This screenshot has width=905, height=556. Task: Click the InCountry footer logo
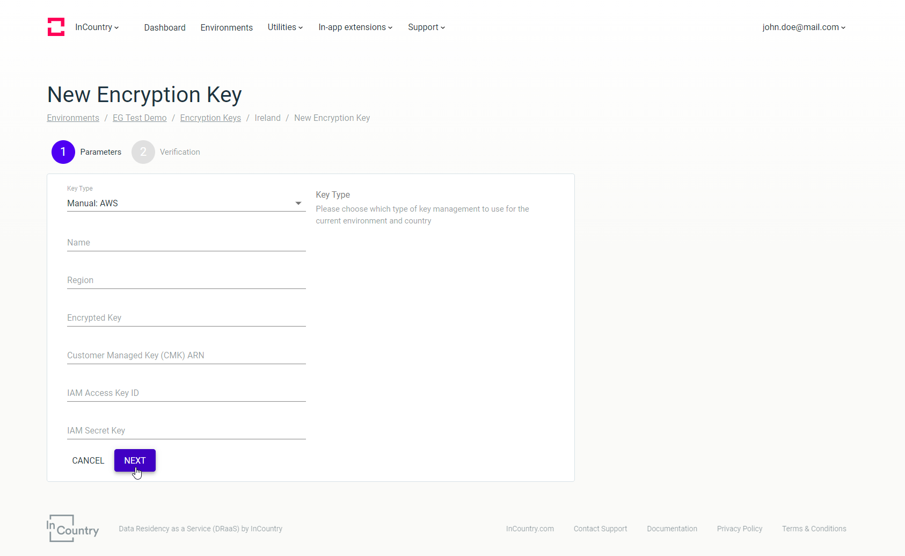pos(72,529)
